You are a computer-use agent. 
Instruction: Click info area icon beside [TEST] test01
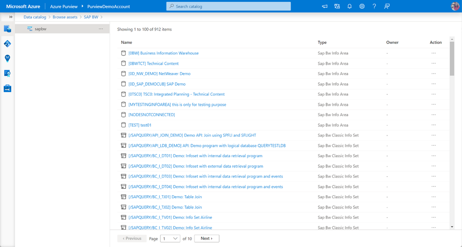123,125
